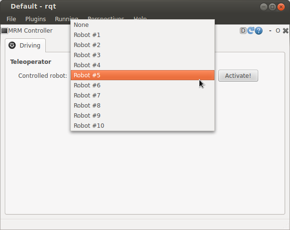Switch to the Driving tab
The height and width of the screenshot is (230, 290).
pos(25,46)
